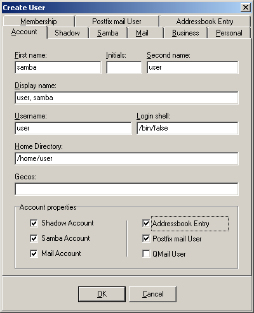Focus the Initials input field
The height and width of the screenshot is (313, 254).
124,67
